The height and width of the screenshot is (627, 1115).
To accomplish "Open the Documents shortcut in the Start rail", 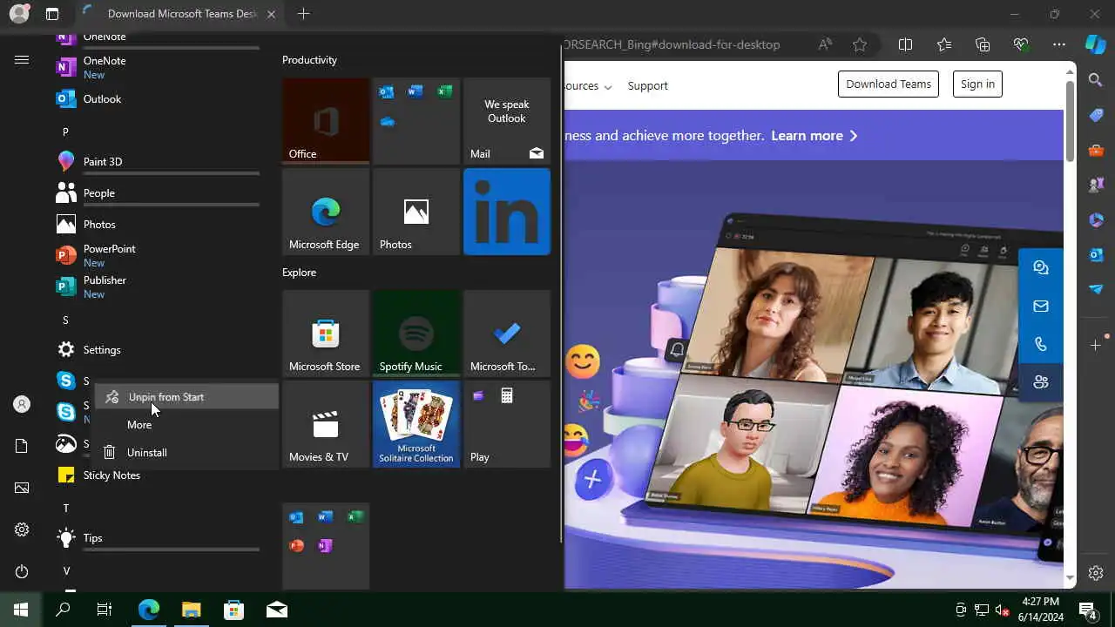I will (x=22, y=446).
